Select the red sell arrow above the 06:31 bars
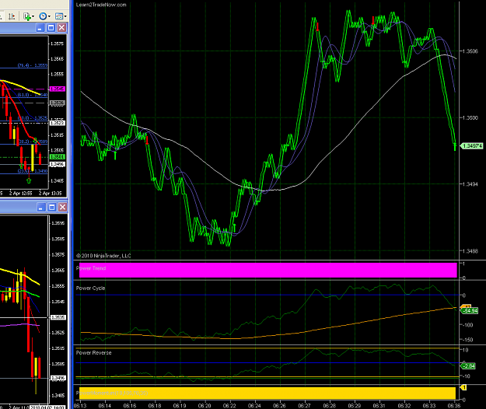486x409 pixels. click(373, 21)
